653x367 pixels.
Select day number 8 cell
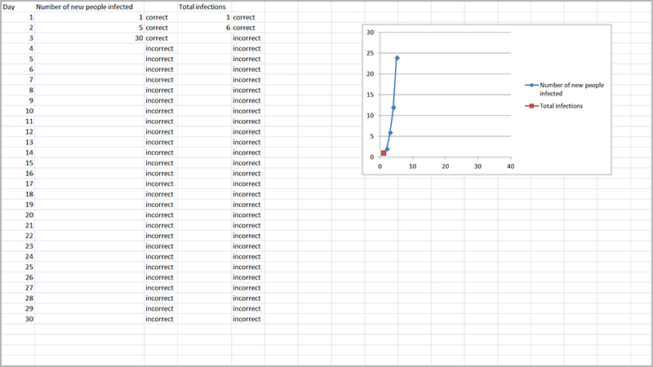(18, 90)
